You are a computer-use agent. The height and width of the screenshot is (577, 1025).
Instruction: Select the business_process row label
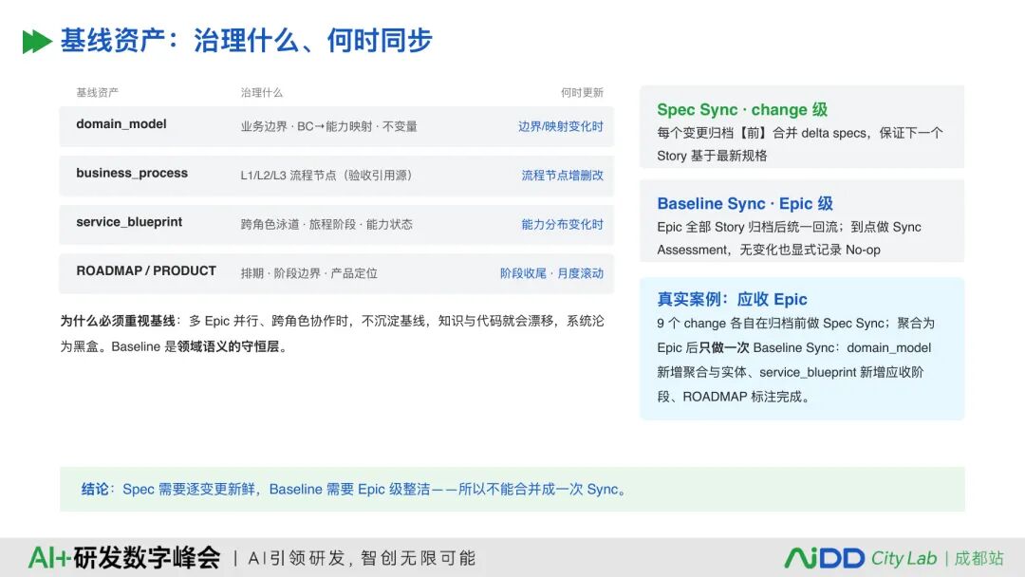tap(132, 173)
